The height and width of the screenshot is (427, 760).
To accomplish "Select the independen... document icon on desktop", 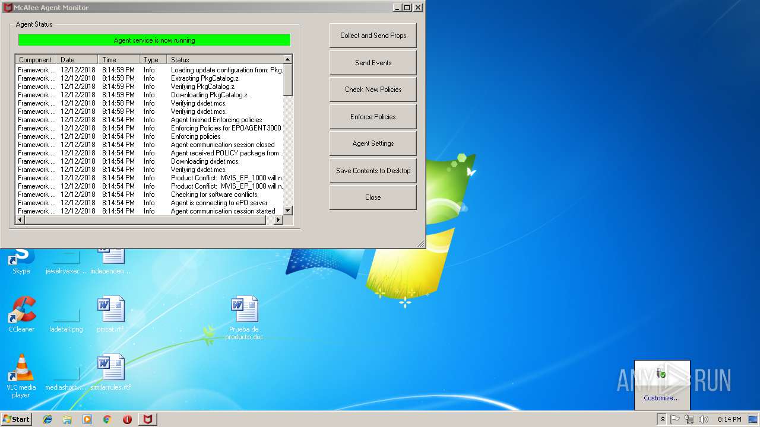I will click(110, 260).
